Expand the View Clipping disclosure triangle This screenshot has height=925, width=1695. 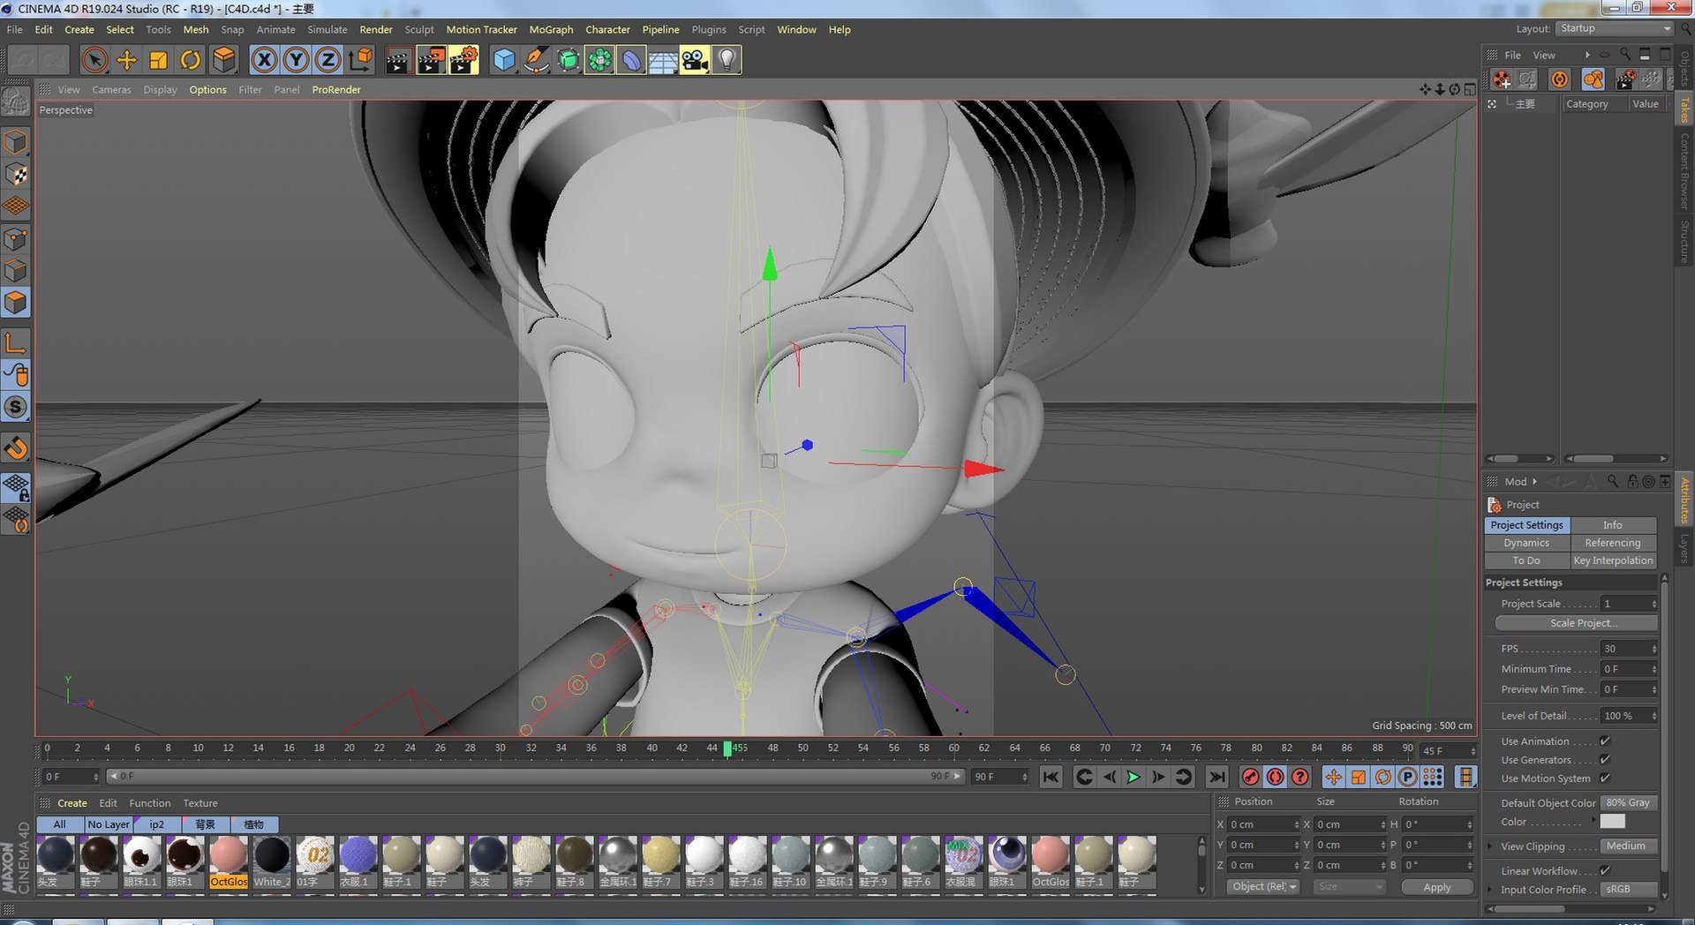1491,846
